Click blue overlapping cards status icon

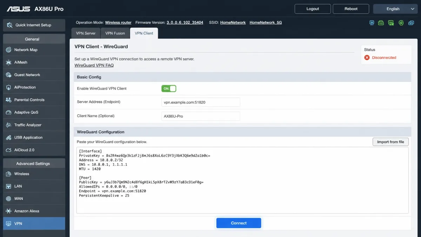pyautogui.click(x=411, y=23)
